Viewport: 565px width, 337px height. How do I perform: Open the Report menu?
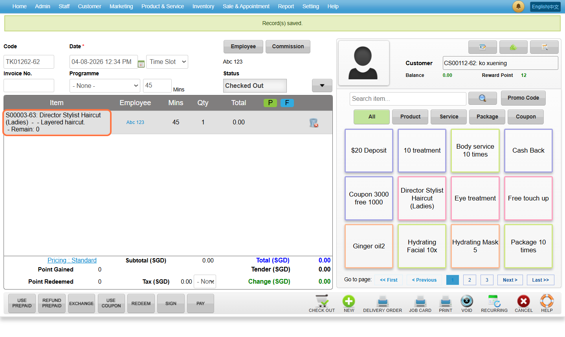tap(286, 6)
